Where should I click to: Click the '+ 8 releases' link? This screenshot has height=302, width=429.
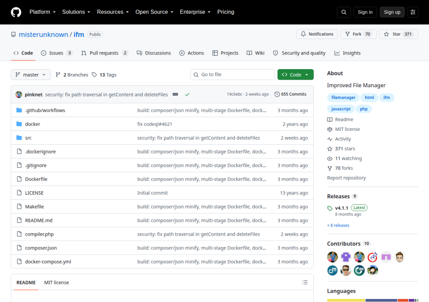point(338,225)
